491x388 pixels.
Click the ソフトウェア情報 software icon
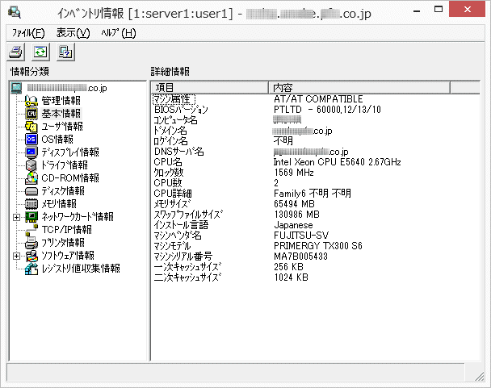[31, 256]
